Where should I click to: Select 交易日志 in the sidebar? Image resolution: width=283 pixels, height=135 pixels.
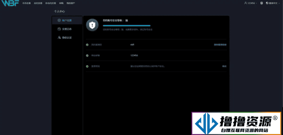[67, 29]
